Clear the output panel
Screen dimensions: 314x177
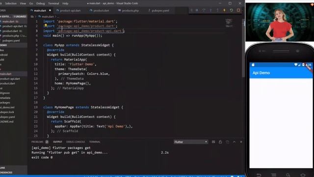(213, 142)
